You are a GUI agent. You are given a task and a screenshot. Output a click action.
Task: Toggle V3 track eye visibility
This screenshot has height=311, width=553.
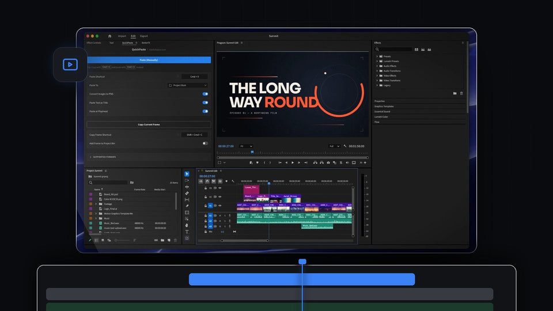point(219,188)
